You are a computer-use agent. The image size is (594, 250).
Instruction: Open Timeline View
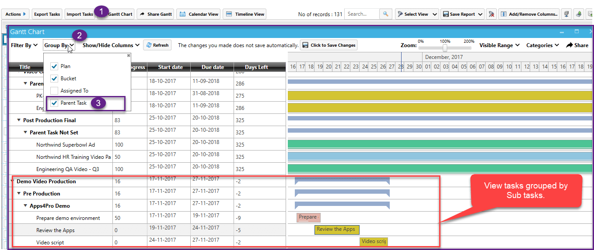(x=245, y=14)
